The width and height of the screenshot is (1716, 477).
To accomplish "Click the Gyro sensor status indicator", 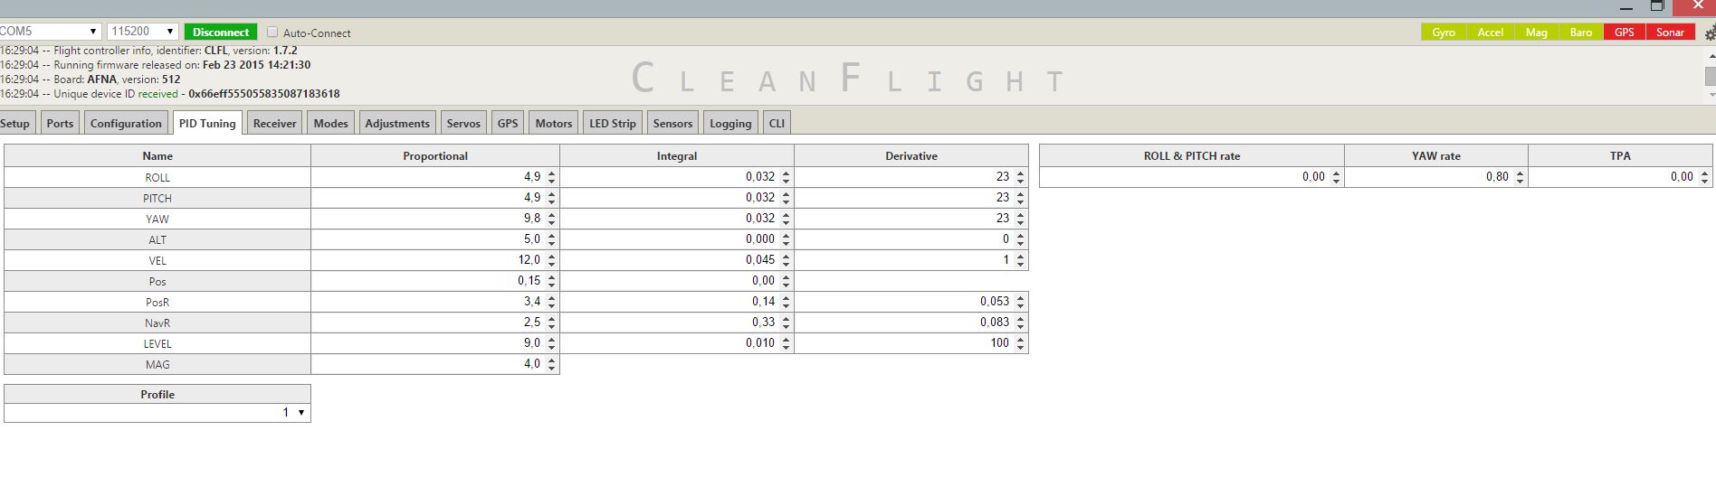I will click(1444, 33).
